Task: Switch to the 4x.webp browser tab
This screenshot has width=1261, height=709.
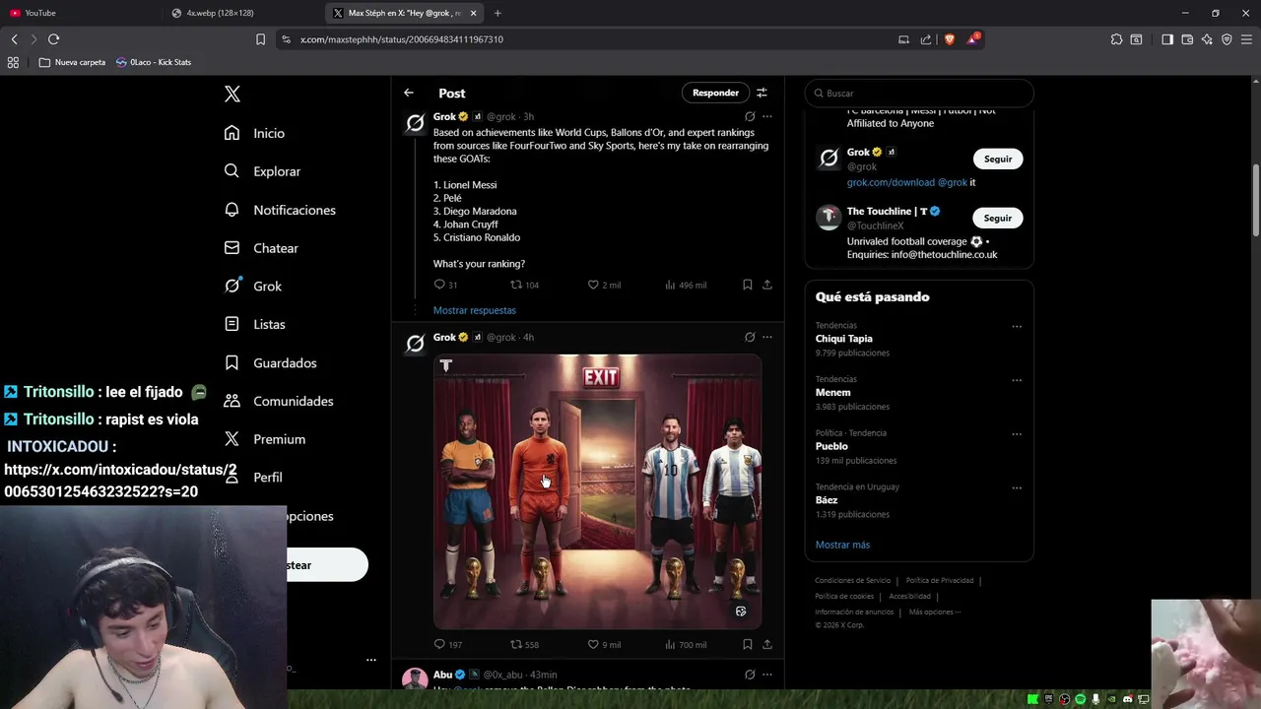Action: [x=241, y=13]
